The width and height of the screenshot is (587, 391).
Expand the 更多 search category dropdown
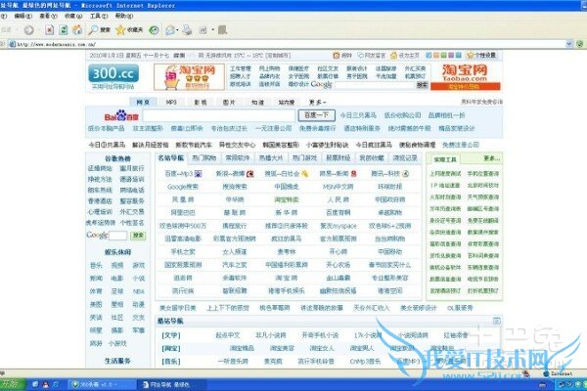(317, 102)
